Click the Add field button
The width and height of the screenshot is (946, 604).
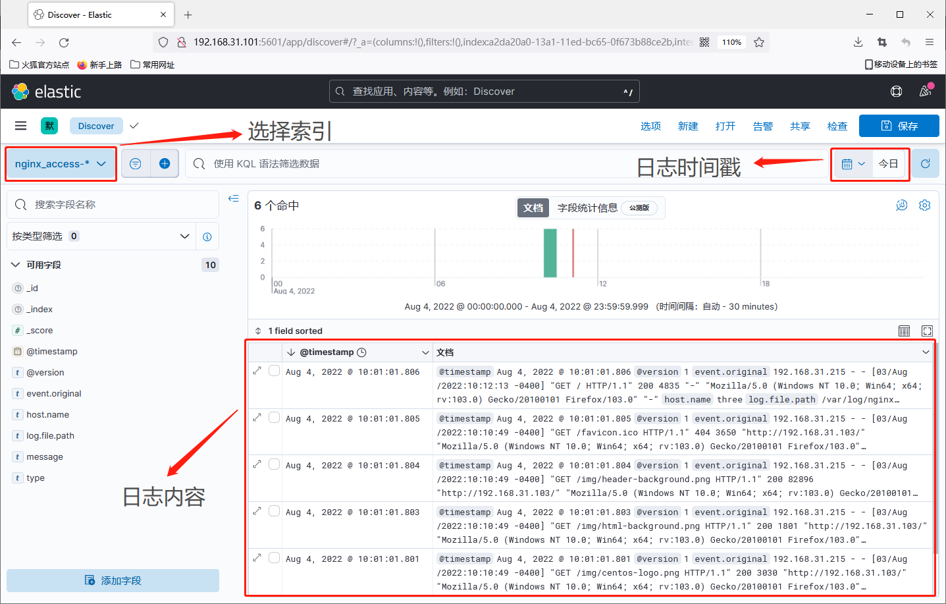pyautogui.click(x=113, y=580)
